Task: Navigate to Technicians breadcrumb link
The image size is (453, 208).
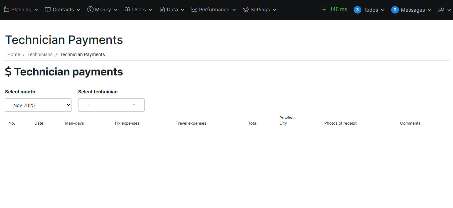Action: click(40, 54)
